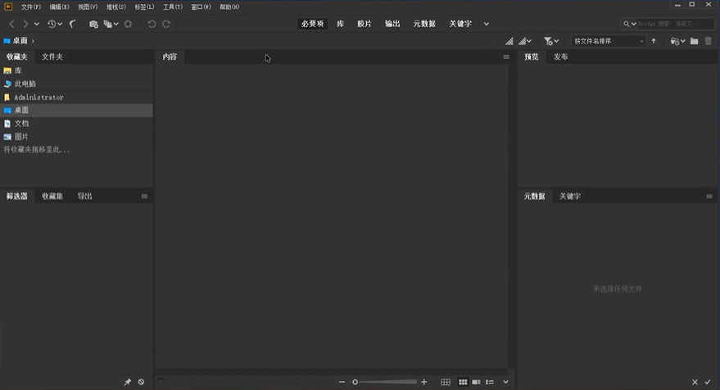The width and height of the screenshot is (720, 390).
Task: Click the Get Photos from Camera icon
Action: point(93,25)
